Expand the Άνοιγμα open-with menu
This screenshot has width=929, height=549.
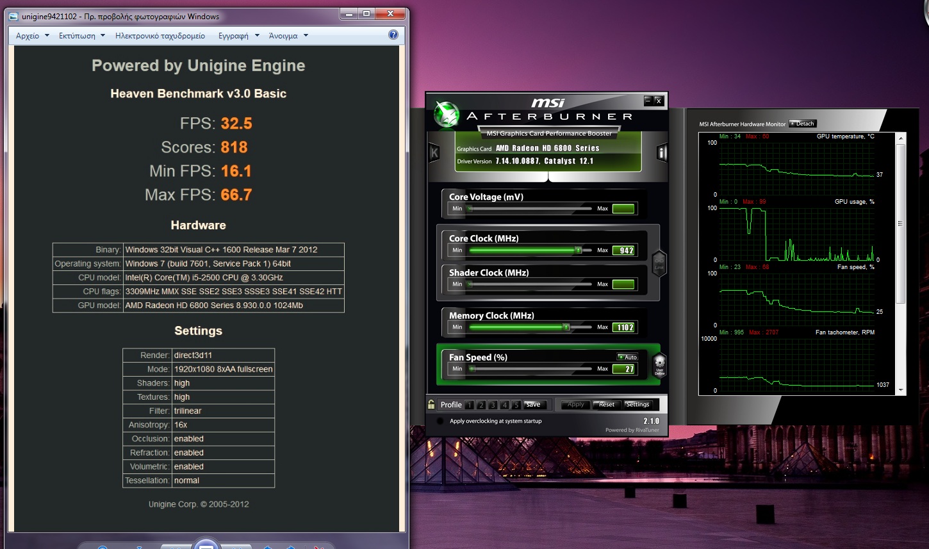(288, 36)
